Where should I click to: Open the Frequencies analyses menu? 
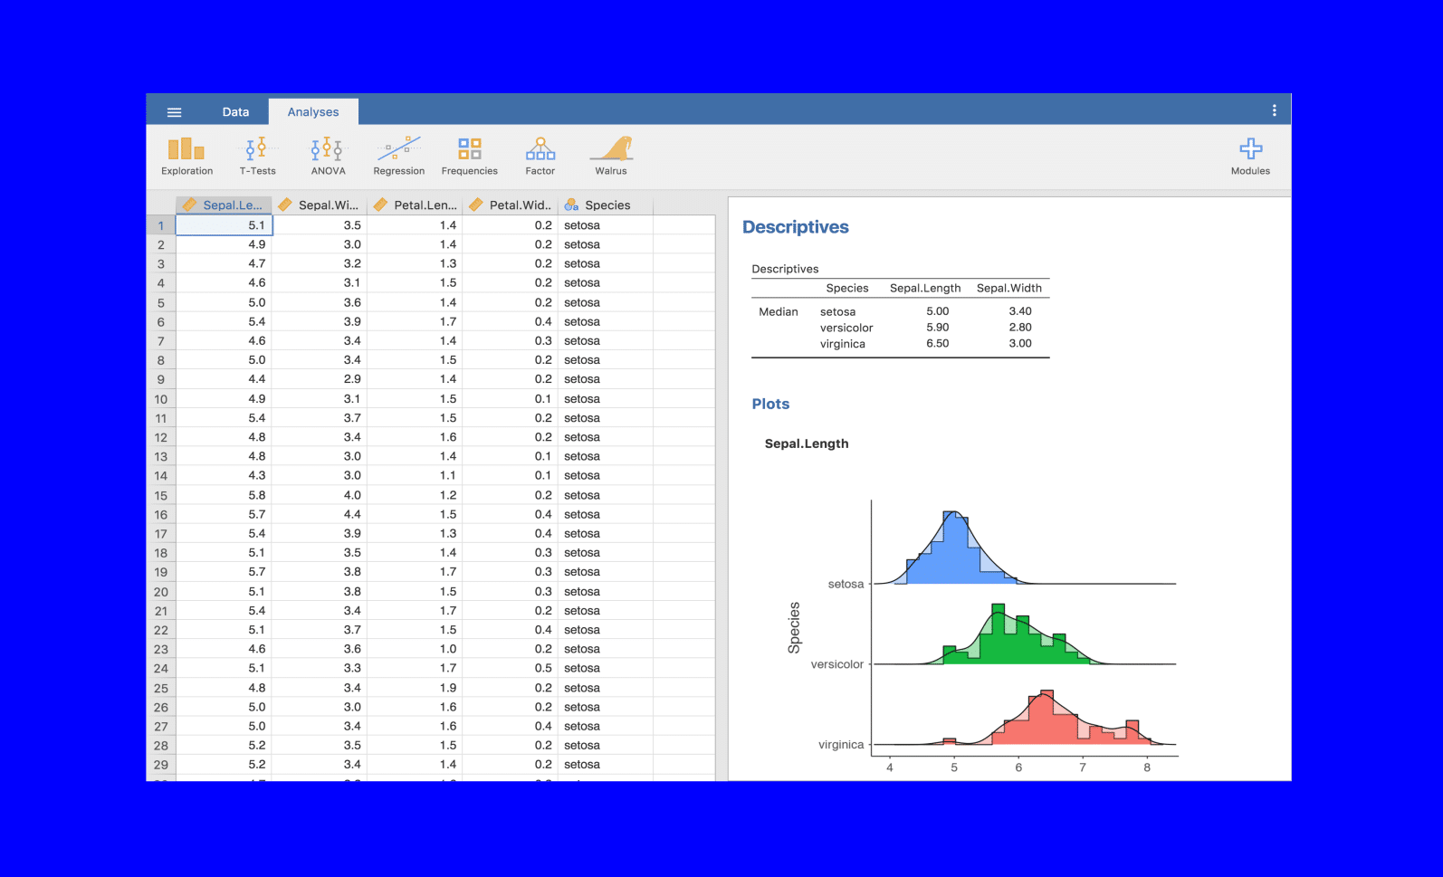click(470, 156)
